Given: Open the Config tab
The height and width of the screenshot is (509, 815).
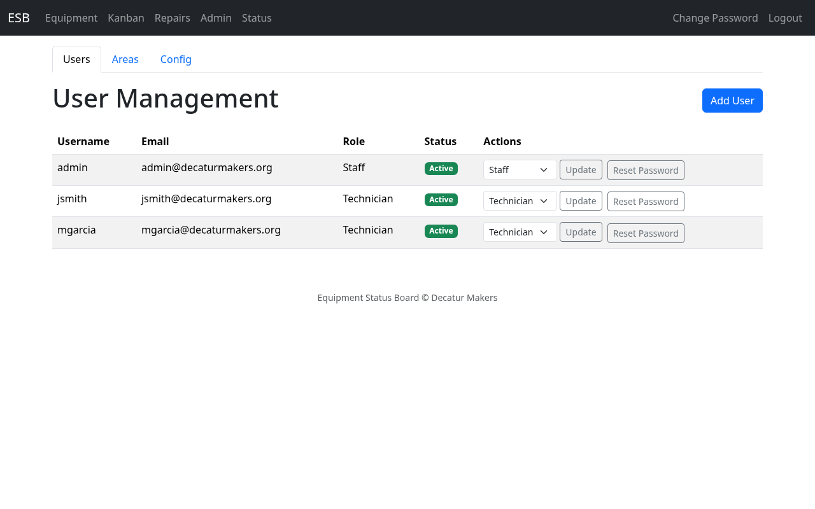Looking at the screenshot, I should (176, 59).
